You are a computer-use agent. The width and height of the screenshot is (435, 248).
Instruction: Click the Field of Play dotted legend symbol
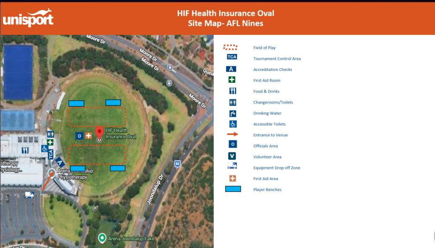point(230,48)
